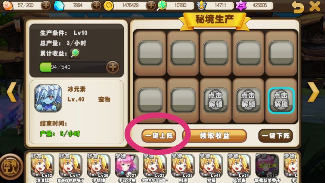The height and width of the screenshot is (183, 325).
Task: Add more blue gems with plus icon
Action: pyautogui.click(x=96, y=5)
